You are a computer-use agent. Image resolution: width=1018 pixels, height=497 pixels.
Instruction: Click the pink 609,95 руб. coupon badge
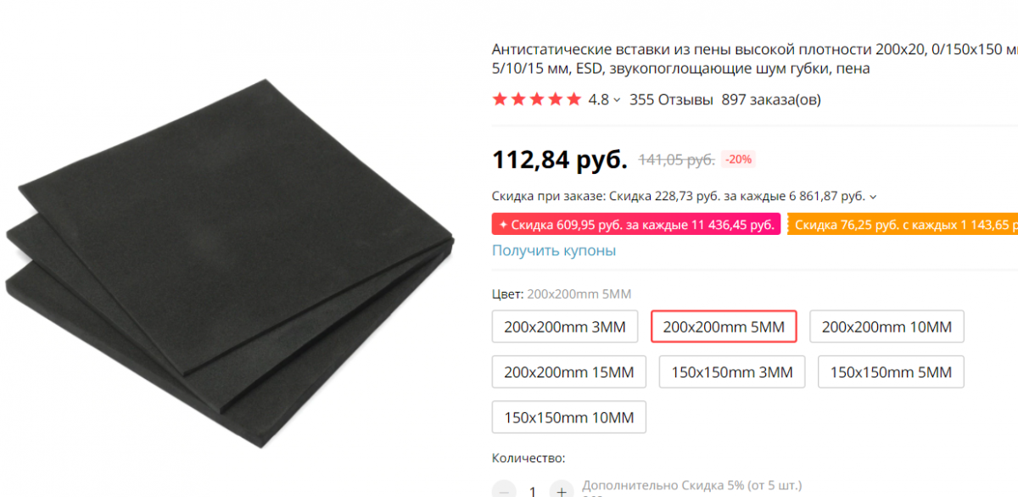636,225
